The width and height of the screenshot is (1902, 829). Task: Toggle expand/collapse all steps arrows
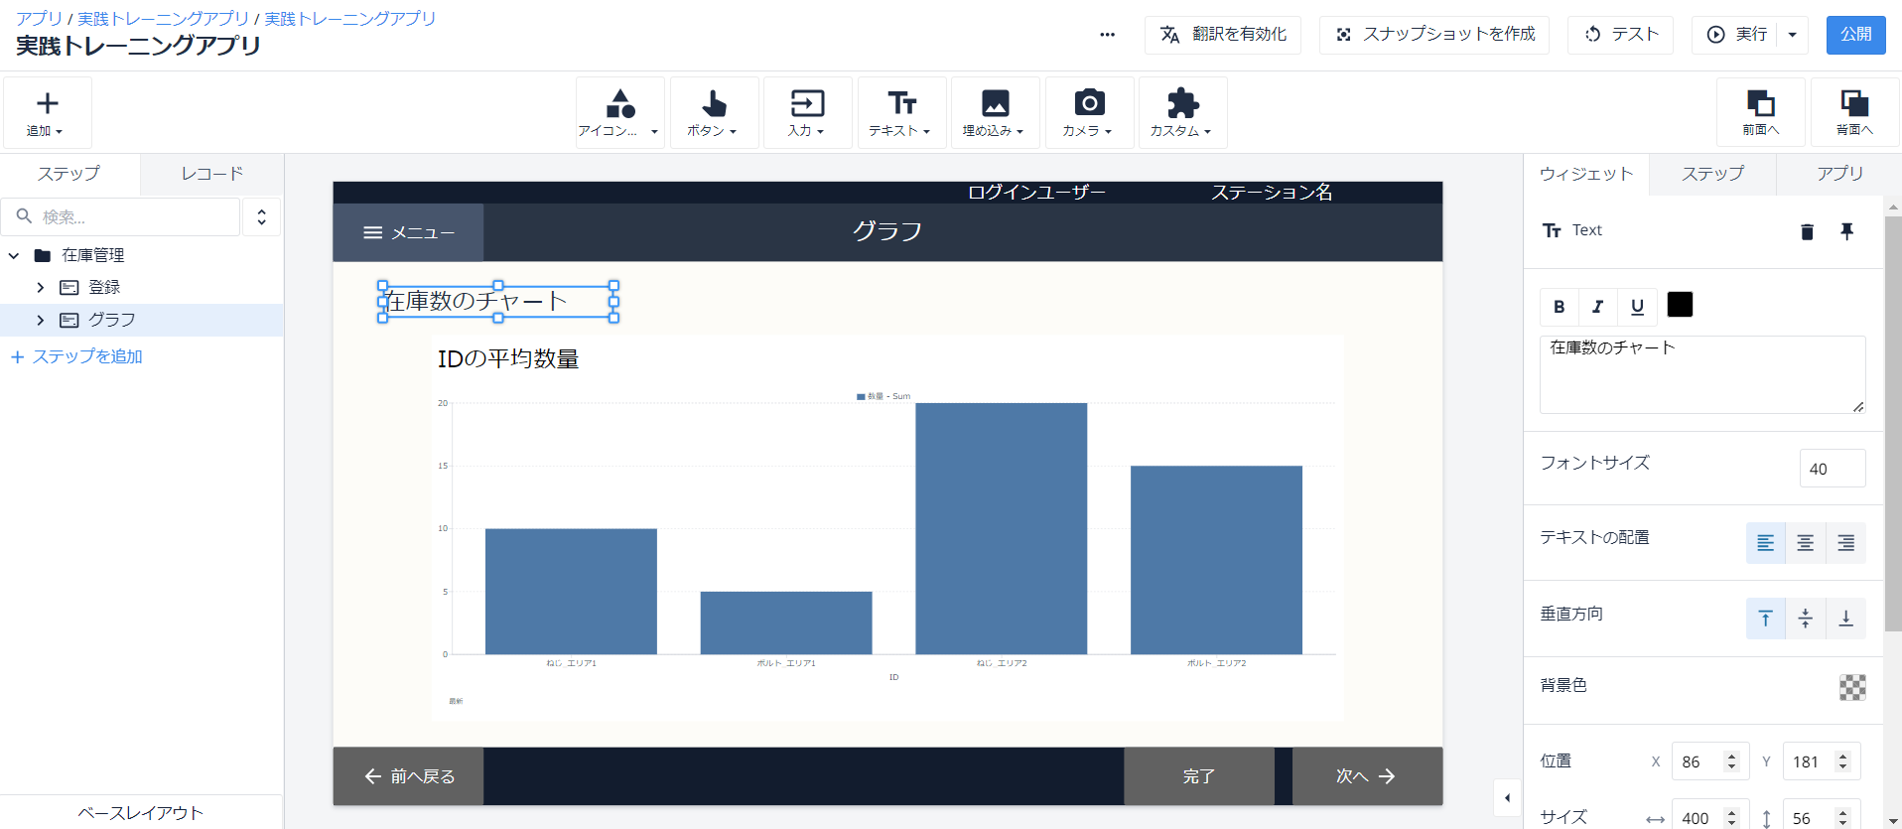261,216
